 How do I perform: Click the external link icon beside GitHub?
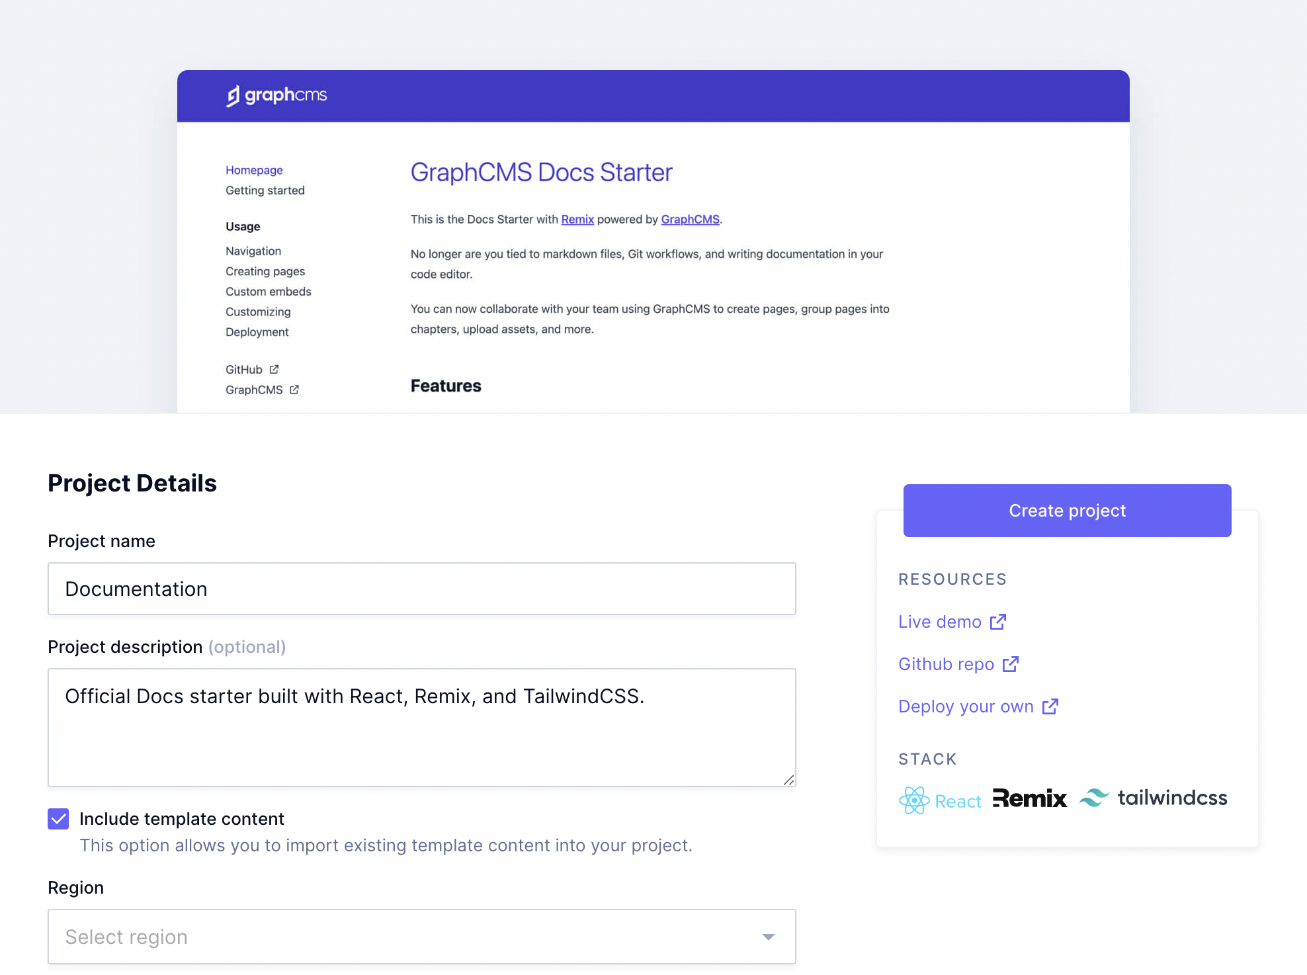tap(274, 369)
